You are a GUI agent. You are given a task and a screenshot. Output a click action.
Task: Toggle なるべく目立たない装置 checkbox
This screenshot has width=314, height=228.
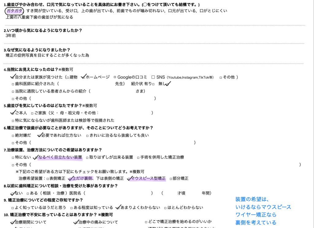(35, 157)
